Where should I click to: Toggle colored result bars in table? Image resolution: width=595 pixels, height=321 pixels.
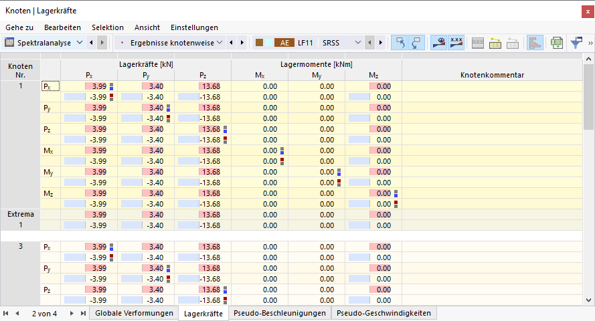(x=535, y=43)
